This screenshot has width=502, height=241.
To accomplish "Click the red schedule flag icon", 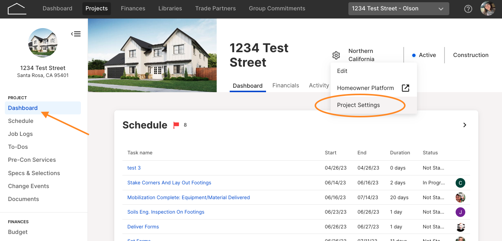I will click(176, 125).
